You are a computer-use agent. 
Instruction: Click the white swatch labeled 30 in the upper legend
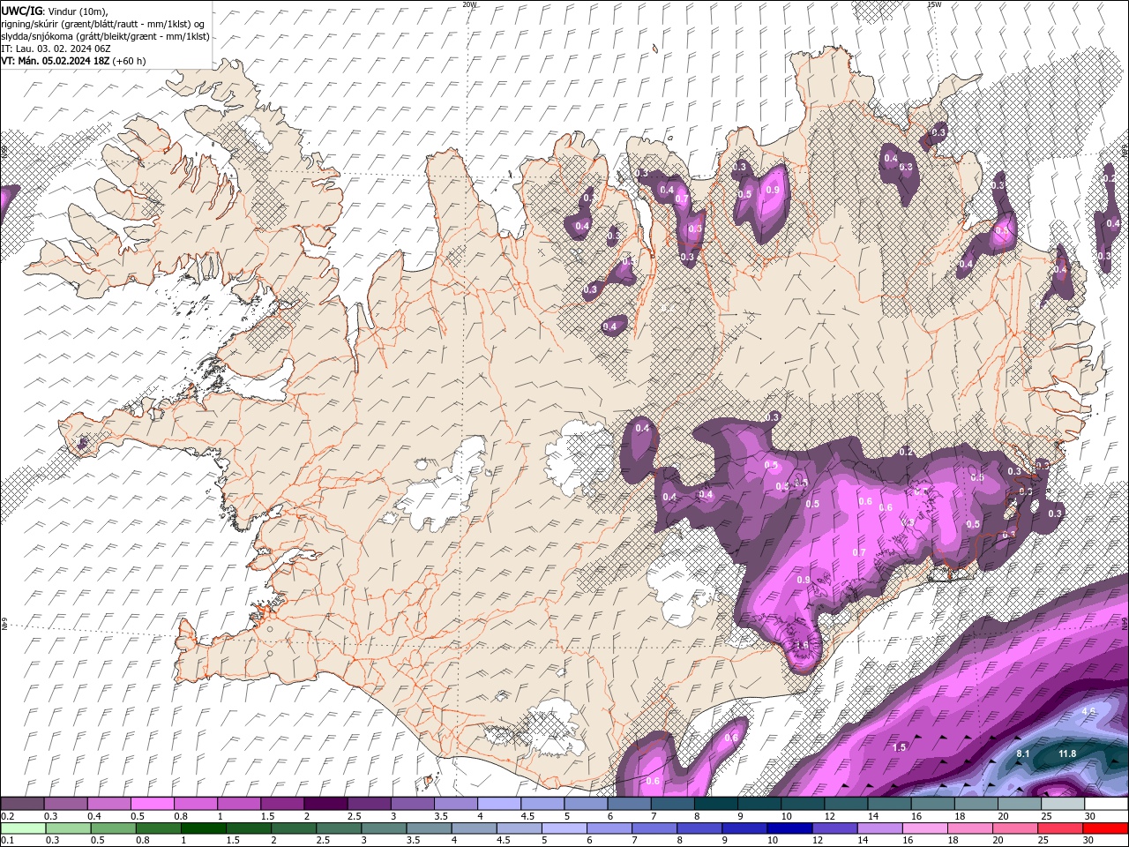1106,804
